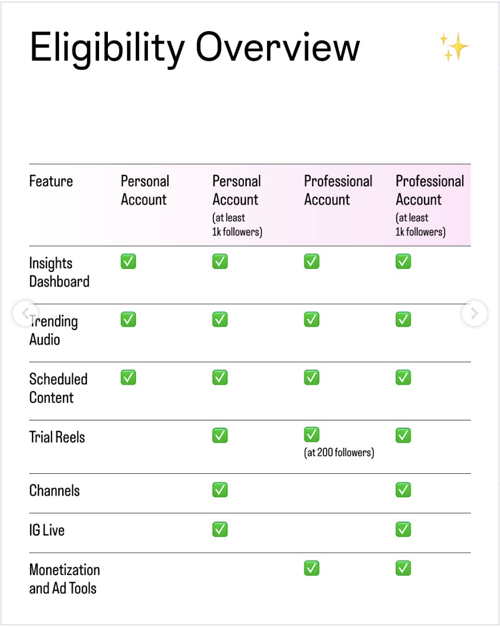
Task: Click the Eligibility Overview heading
Action: (x=195, y=48)
